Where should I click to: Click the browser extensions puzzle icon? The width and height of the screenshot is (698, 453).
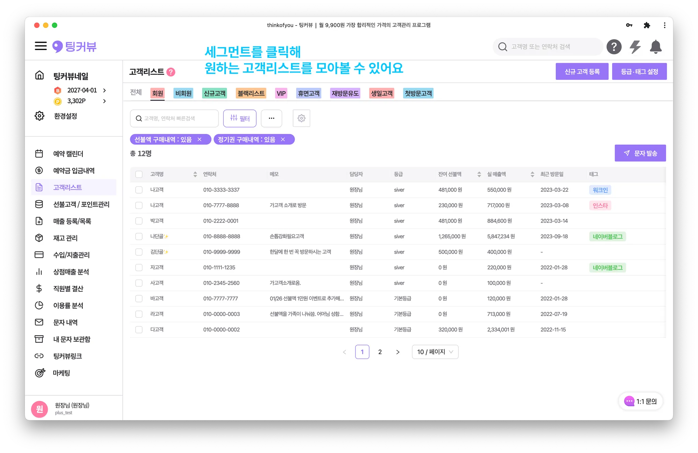647,25
